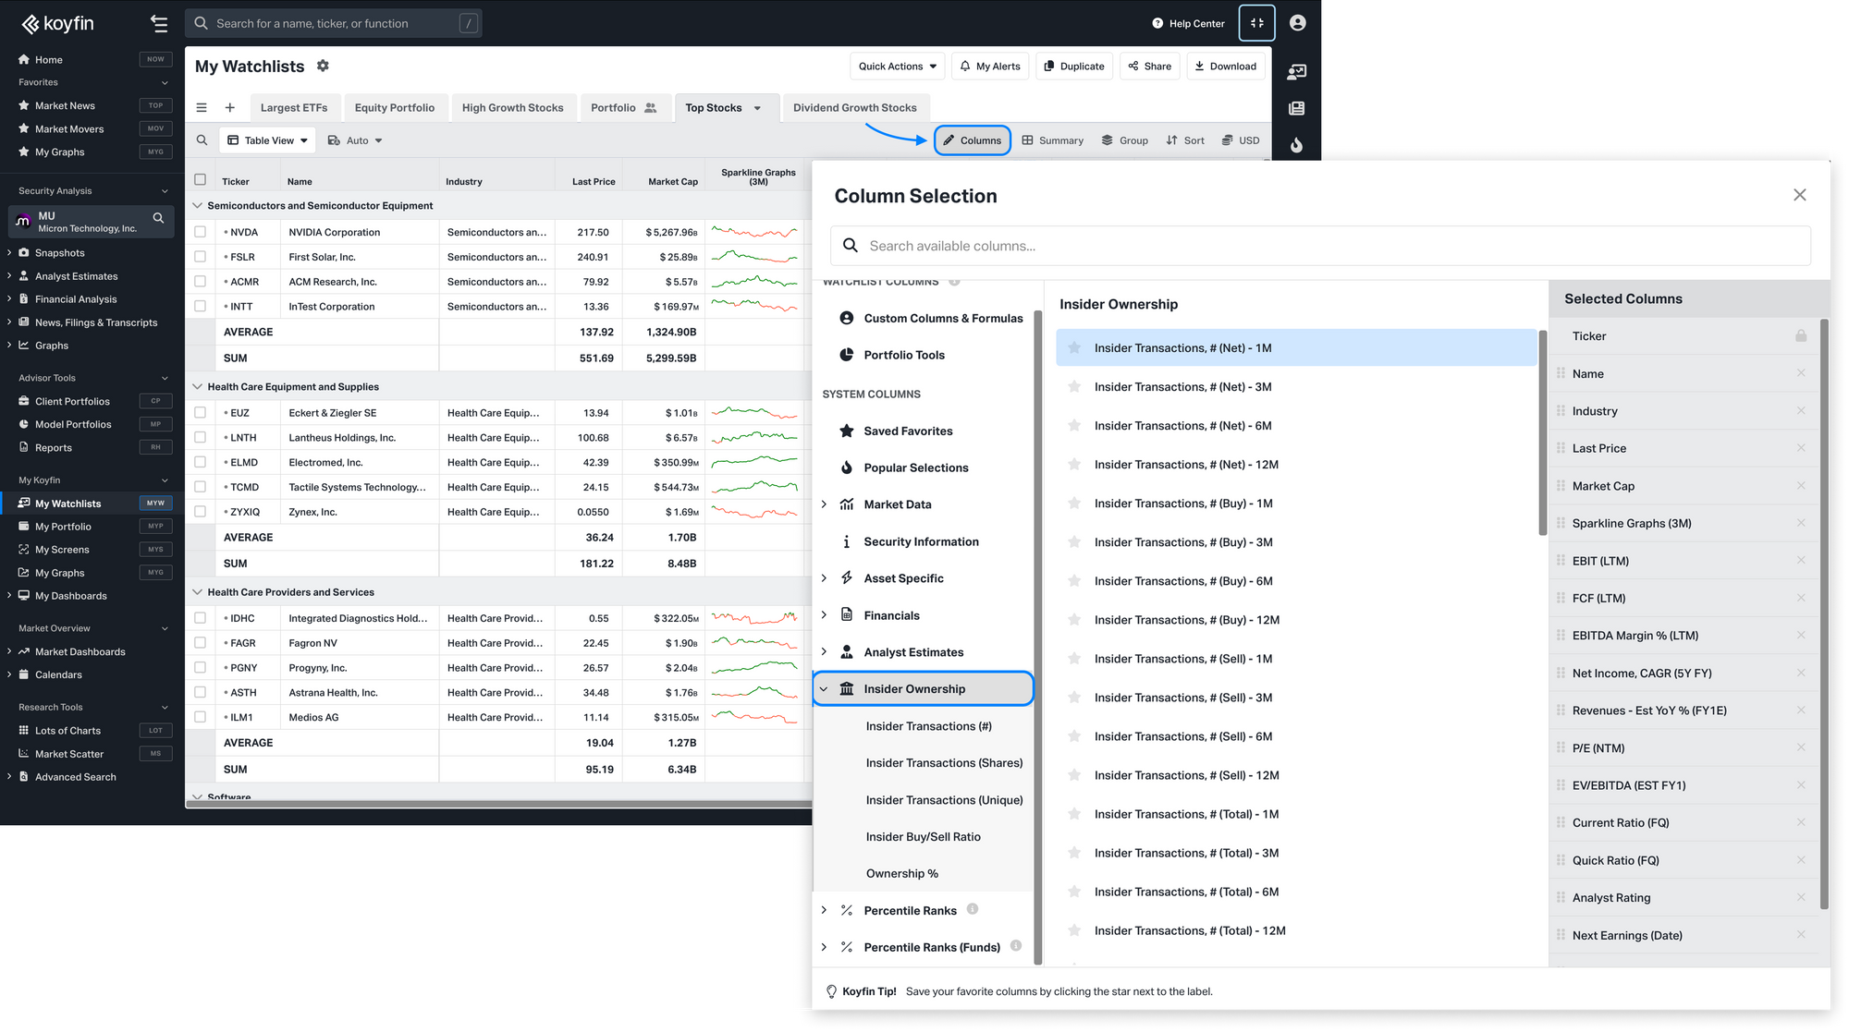This screenshot has width=1849, height=1032.
Task: Open the news panel icon in right rail
Action: point(1297,108)
